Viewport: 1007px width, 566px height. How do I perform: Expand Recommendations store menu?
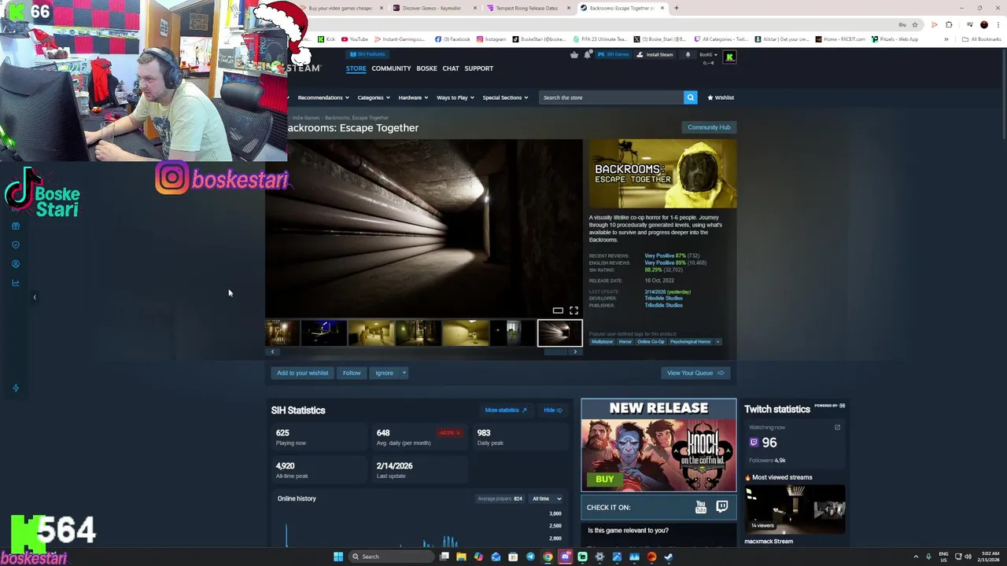pyautogui.click(x=323, y=97)
